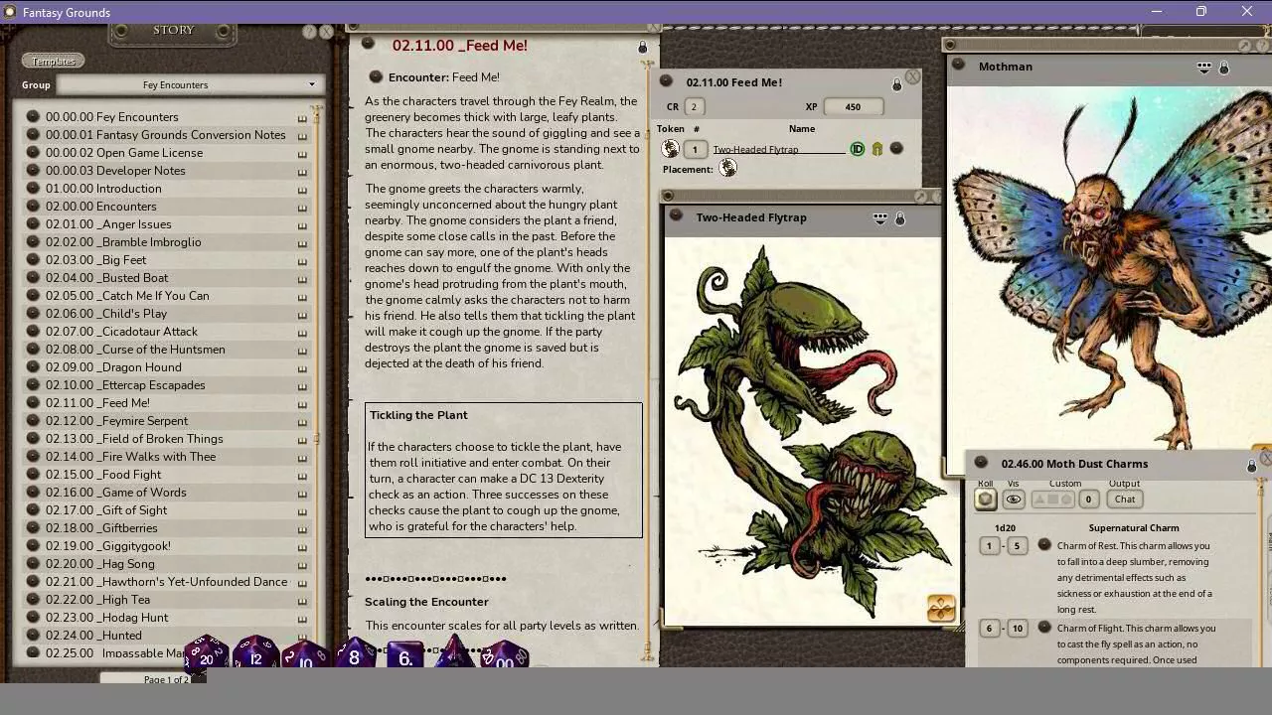Open the Charm of Flight result link icon
The height and width of the screenshot is (715, 1272).
[1044, 627]
